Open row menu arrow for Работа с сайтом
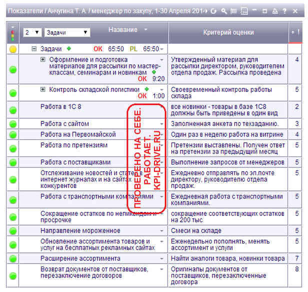The image size is (308, 292). [x=161, y=124]
